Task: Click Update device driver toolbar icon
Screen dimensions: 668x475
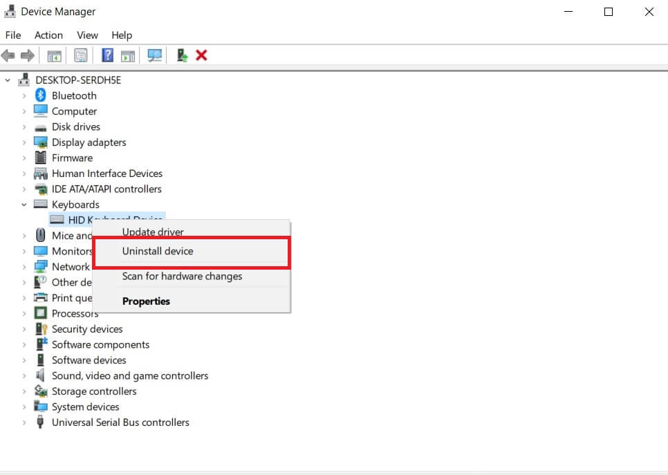Action: pyautogui.click(x=183, y=55)
